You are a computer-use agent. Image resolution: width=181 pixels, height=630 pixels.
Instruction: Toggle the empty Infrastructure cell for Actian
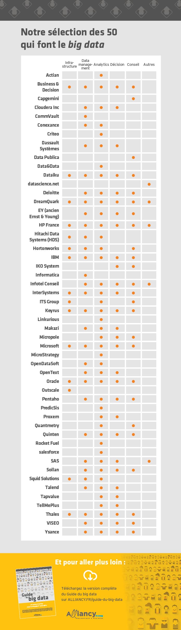tap(69, 75)
